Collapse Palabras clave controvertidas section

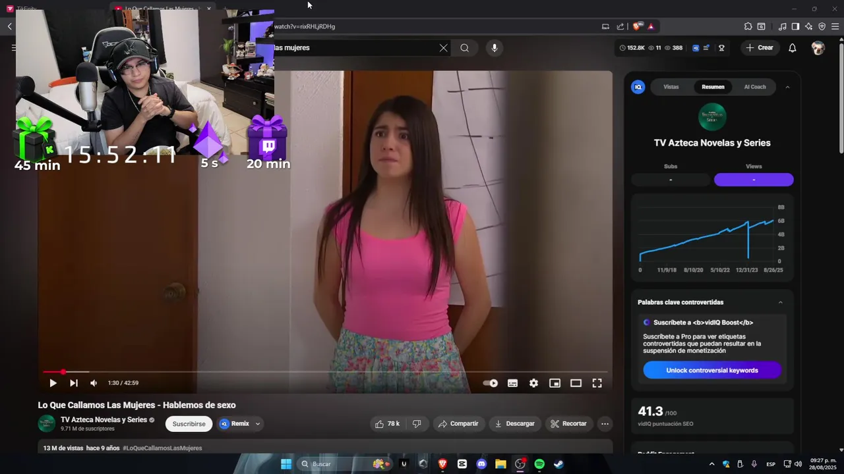781,302
